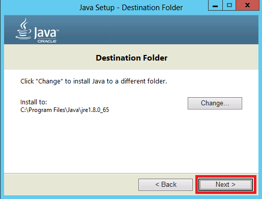Open the Change... folder browser
262x199 pixels.
coord(215,103)
